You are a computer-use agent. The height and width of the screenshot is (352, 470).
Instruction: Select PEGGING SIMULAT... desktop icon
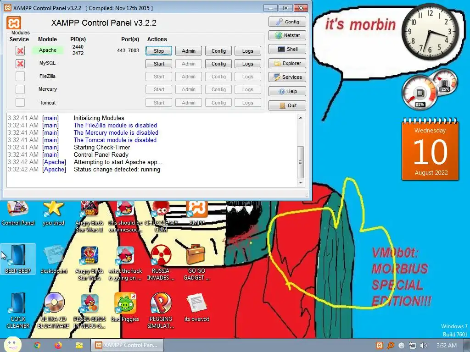pos(161,311)
